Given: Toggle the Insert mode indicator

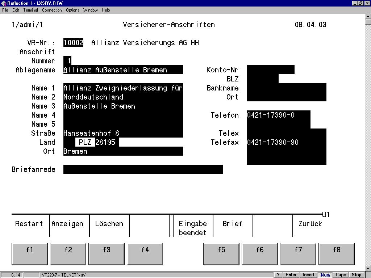Looking at the screenshot, I should click(x=308, y=275).
